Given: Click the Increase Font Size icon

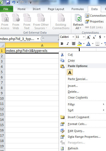Looking at the screenshot, I should tap(88, 37).
